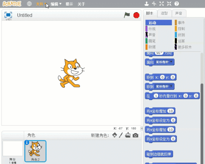205x164 pixels.
Task: Click the block help question icon
Action: pyautogui.click(x=176, y=4)
